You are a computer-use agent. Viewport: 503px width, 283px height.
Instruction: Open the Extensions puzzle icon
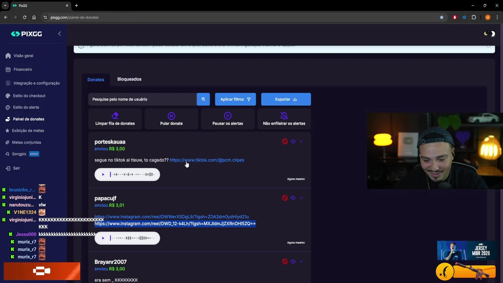474,17
